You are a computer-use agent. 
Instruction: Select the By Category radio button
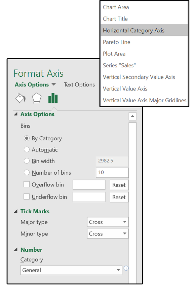point(27,138)
